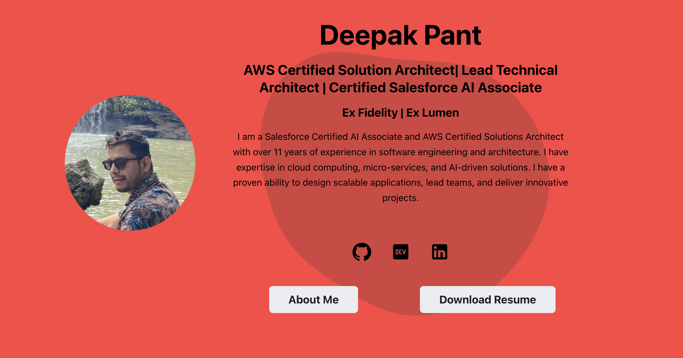Click the leftmost social media icon

point(362,252)
